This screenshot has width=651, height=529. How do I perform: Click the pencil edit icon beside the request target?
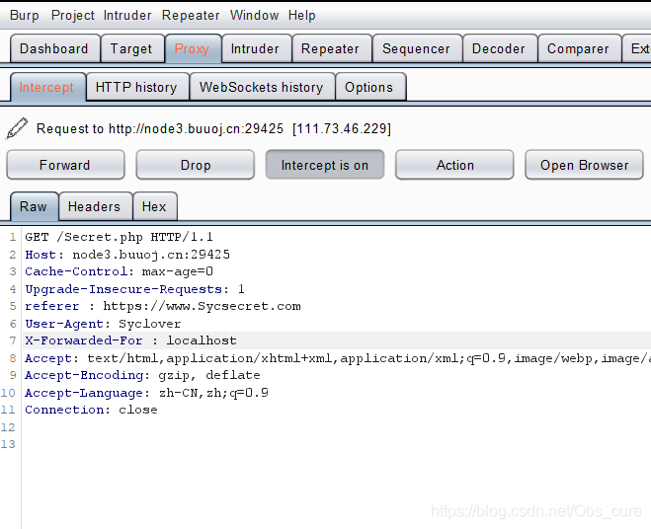[17, 128]
